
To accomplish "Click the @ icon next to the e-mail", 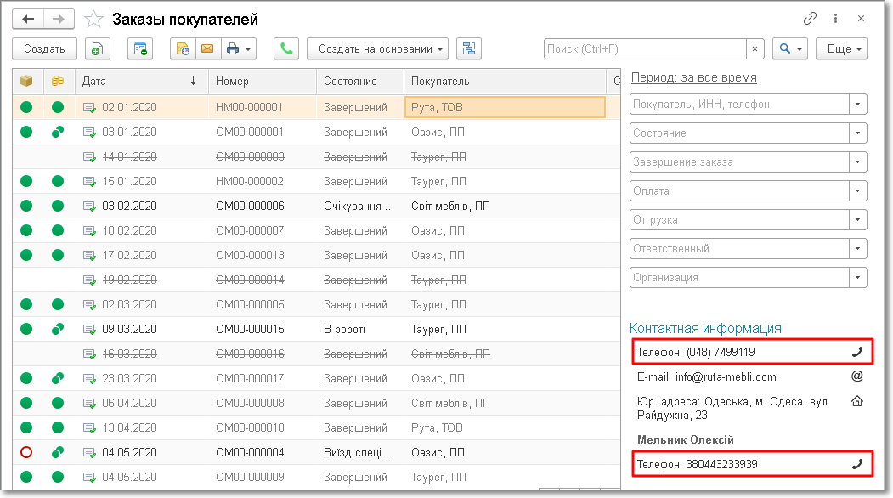I will click(856, 376).
